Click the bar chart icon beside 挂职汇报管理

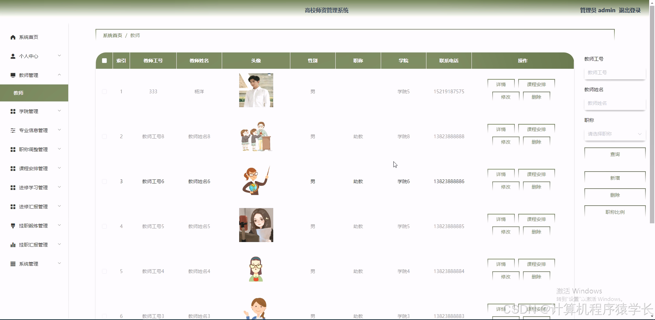pyautogui.click(x=13, y=245)
